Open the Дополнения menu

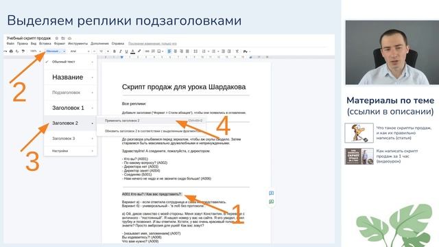pyautogui.click(x=99, y=44)
